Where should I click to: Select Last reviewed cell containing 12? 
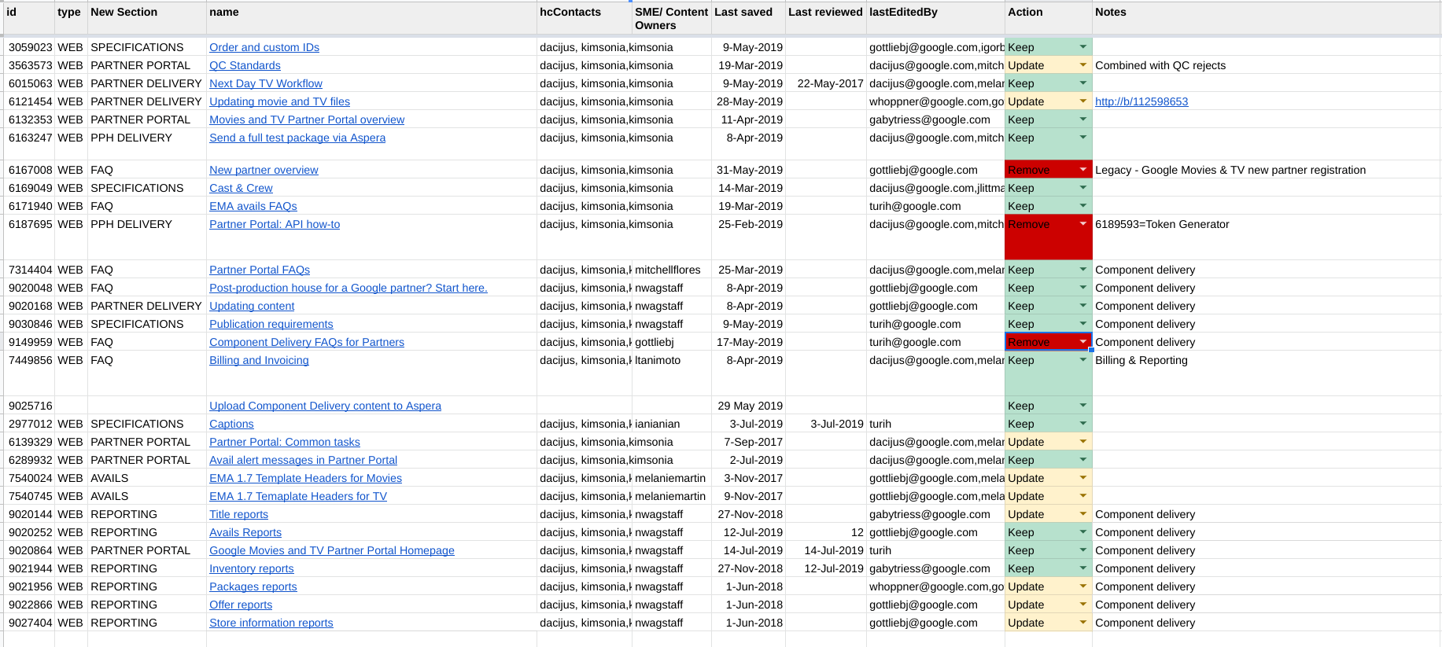click(826, 532)
